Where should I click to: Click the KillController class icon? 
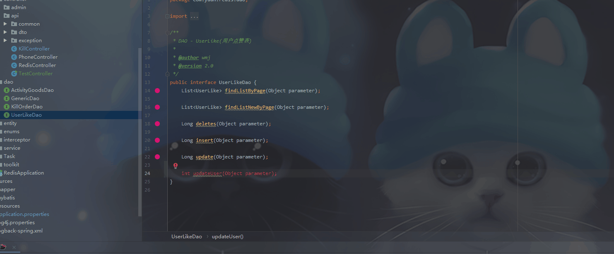click(14, 49)
